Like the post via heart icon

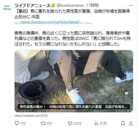pyautogui.click(x=70, y=123)
